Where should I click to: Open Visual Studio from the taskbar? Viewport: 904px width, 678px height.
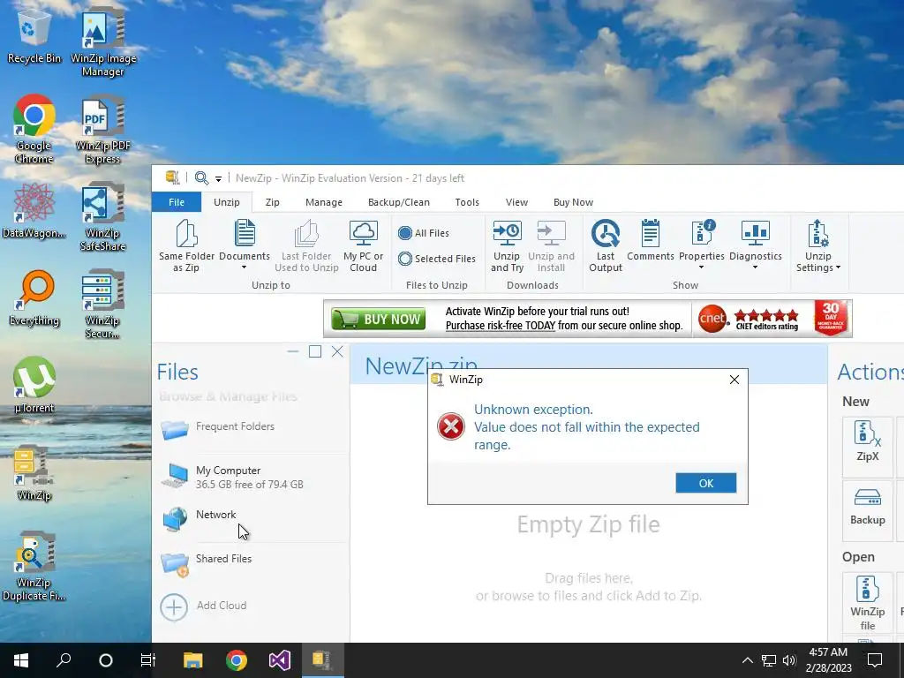pyautogui.click(x=280, y=660)
